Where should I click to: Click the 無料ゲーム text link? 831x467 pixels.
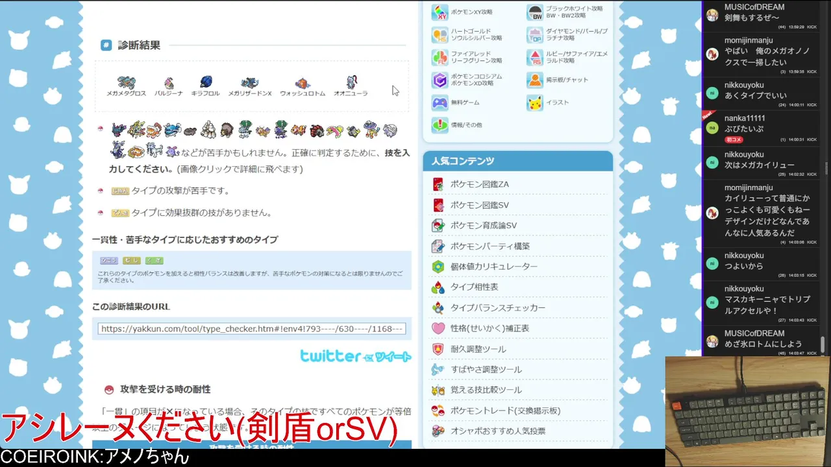coord(465,102)
